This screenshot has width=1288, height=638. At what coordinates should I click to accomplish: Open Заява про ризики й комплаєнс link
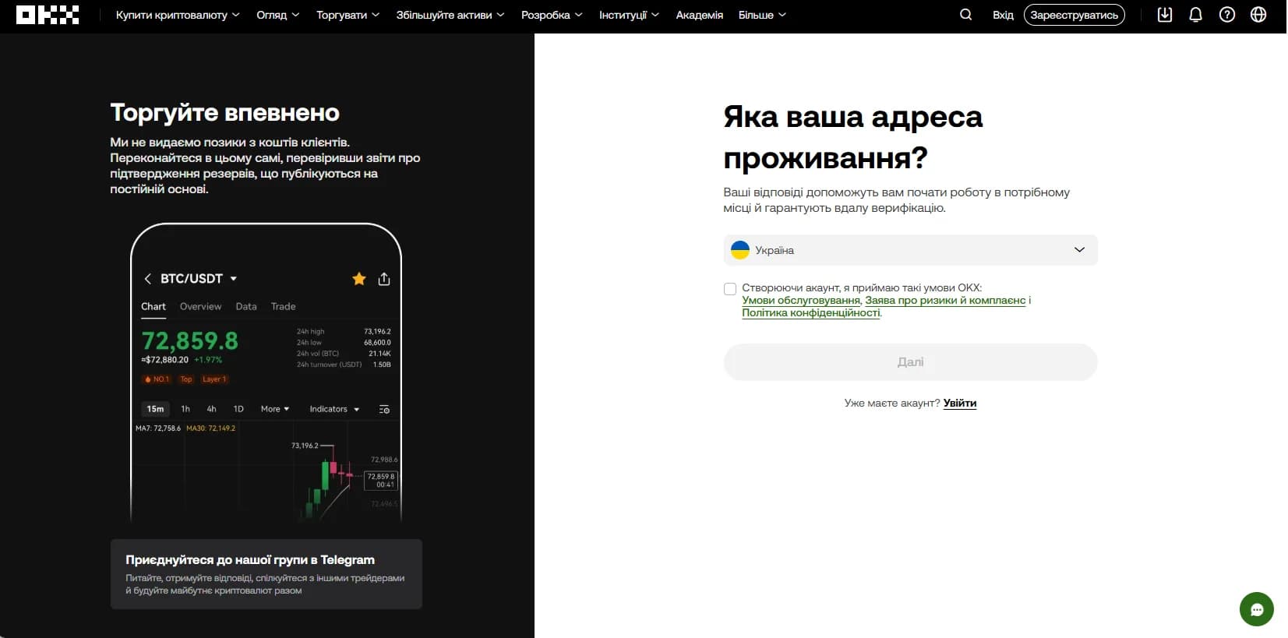coord(945,301)
